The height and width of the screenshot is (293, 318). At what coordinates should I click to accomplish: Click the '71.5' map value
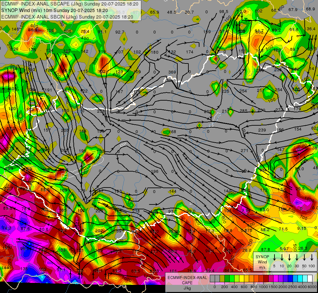click(x=283, y=229)
